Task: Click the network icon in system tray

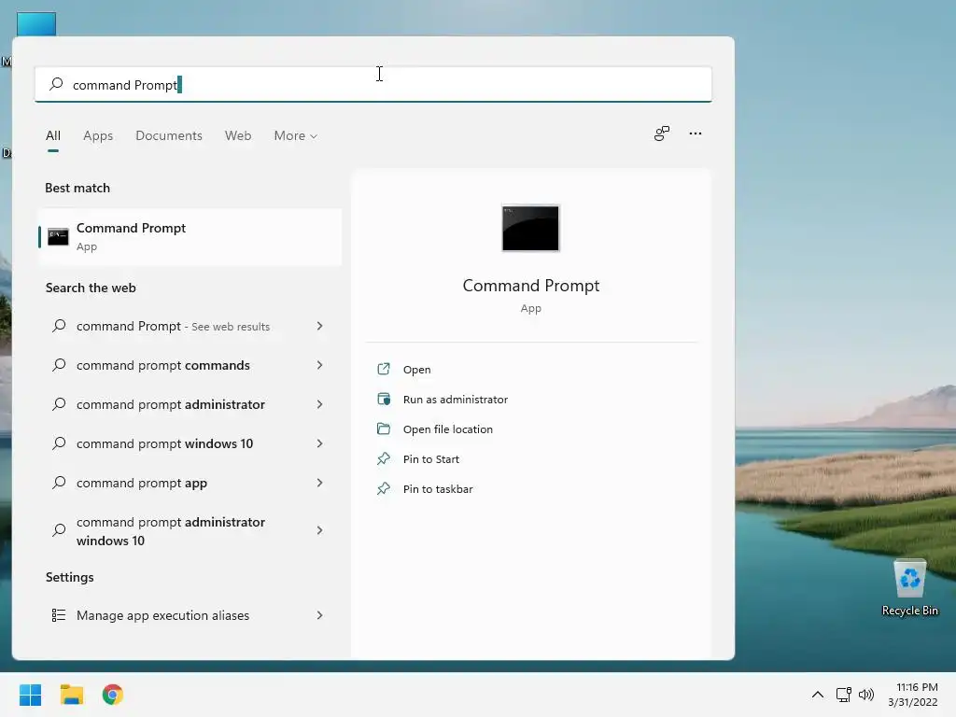Action: click(844, 695)
